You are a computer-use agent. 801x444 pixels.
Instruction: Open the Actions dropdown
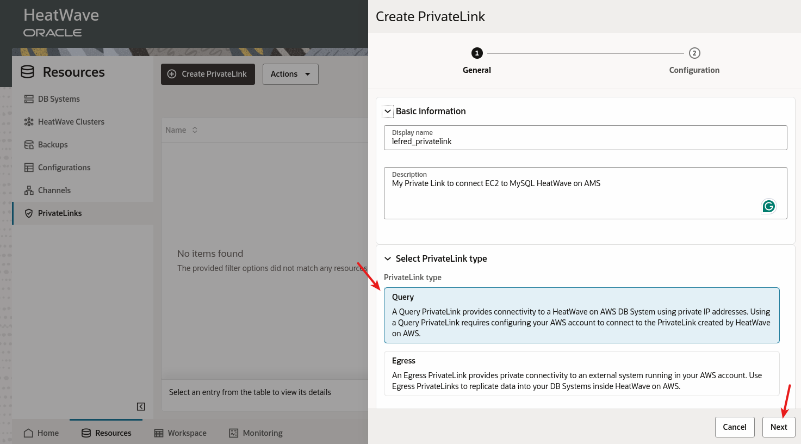(x=290, y=74)
